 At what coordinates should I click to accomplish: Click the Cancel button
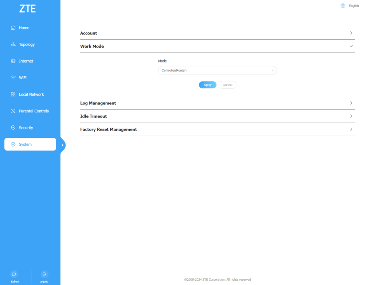pyautogui.click(x=227, y=85)
